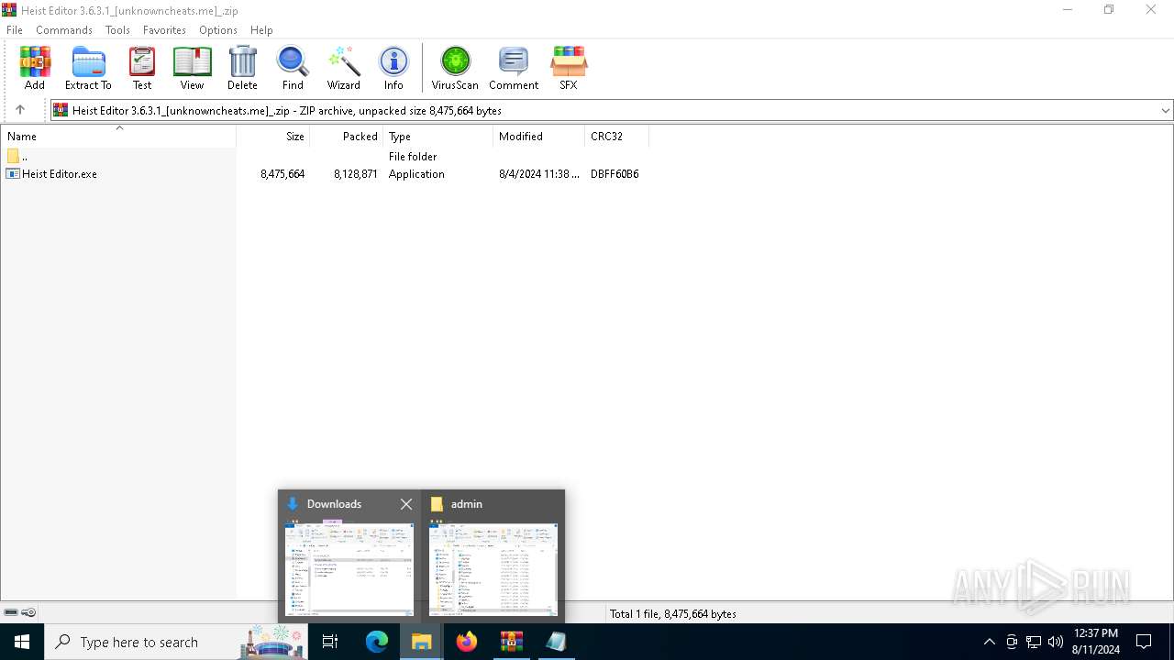Open the Commands menu
The width and height of the screenshot is (1174, 660).
coord(64,29)
